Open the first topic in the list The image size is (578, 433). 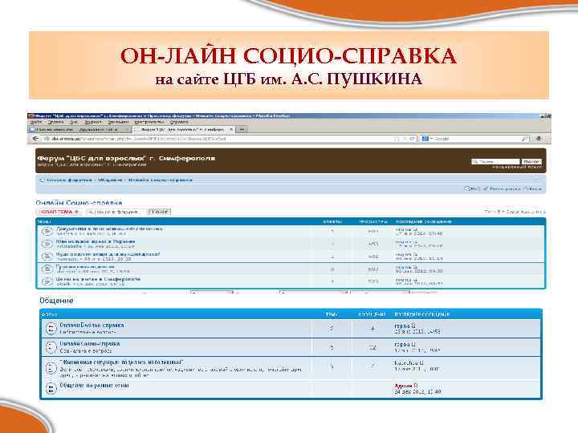(x=109, y=229)
